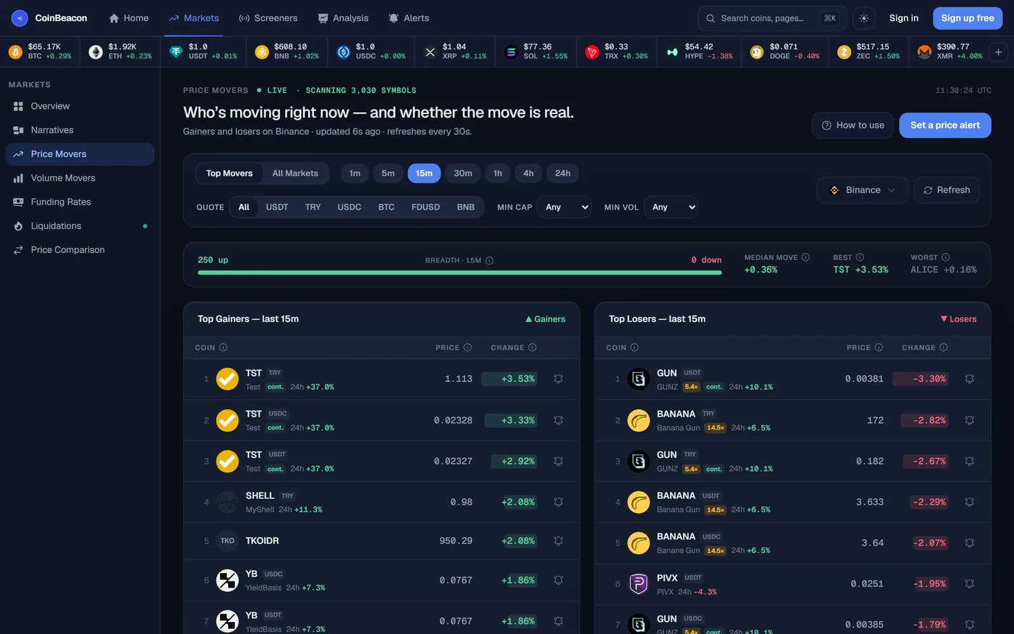Click the XMR ticker coin icon

tap(925, 52)
